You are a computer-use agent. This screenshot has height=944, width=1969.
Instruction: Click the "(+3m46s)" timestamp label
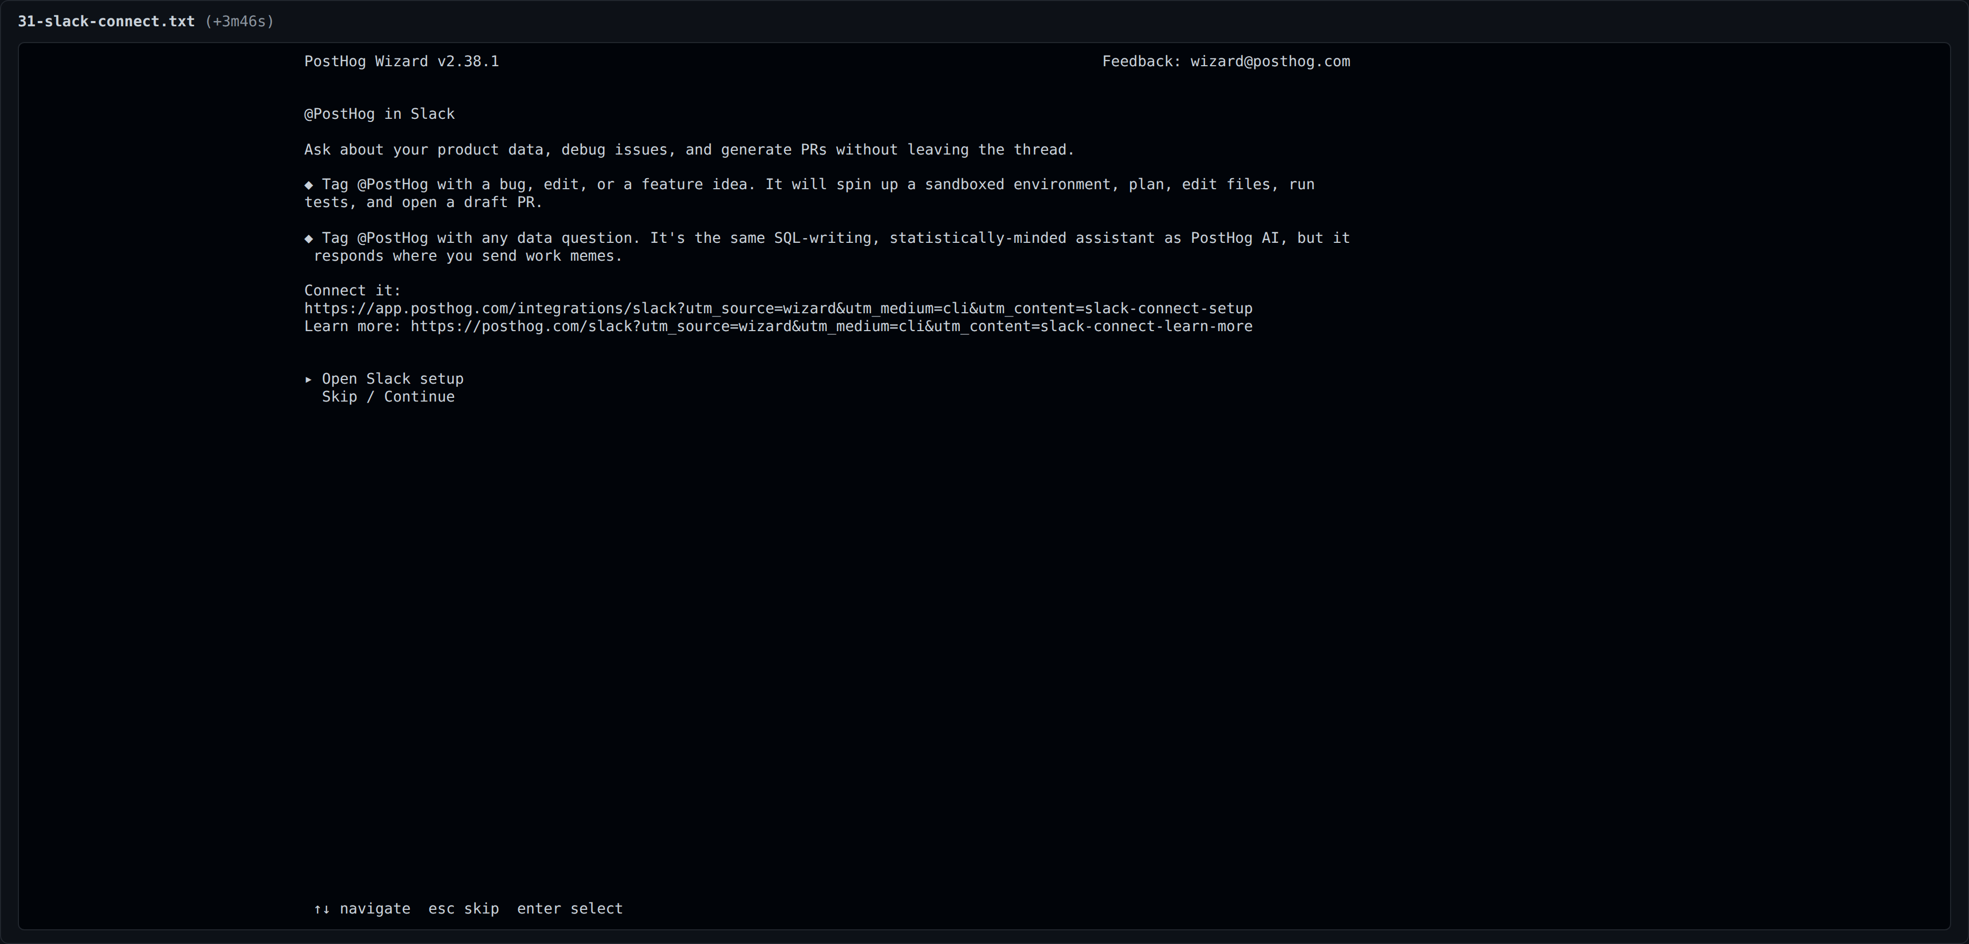tap(239, 22)
